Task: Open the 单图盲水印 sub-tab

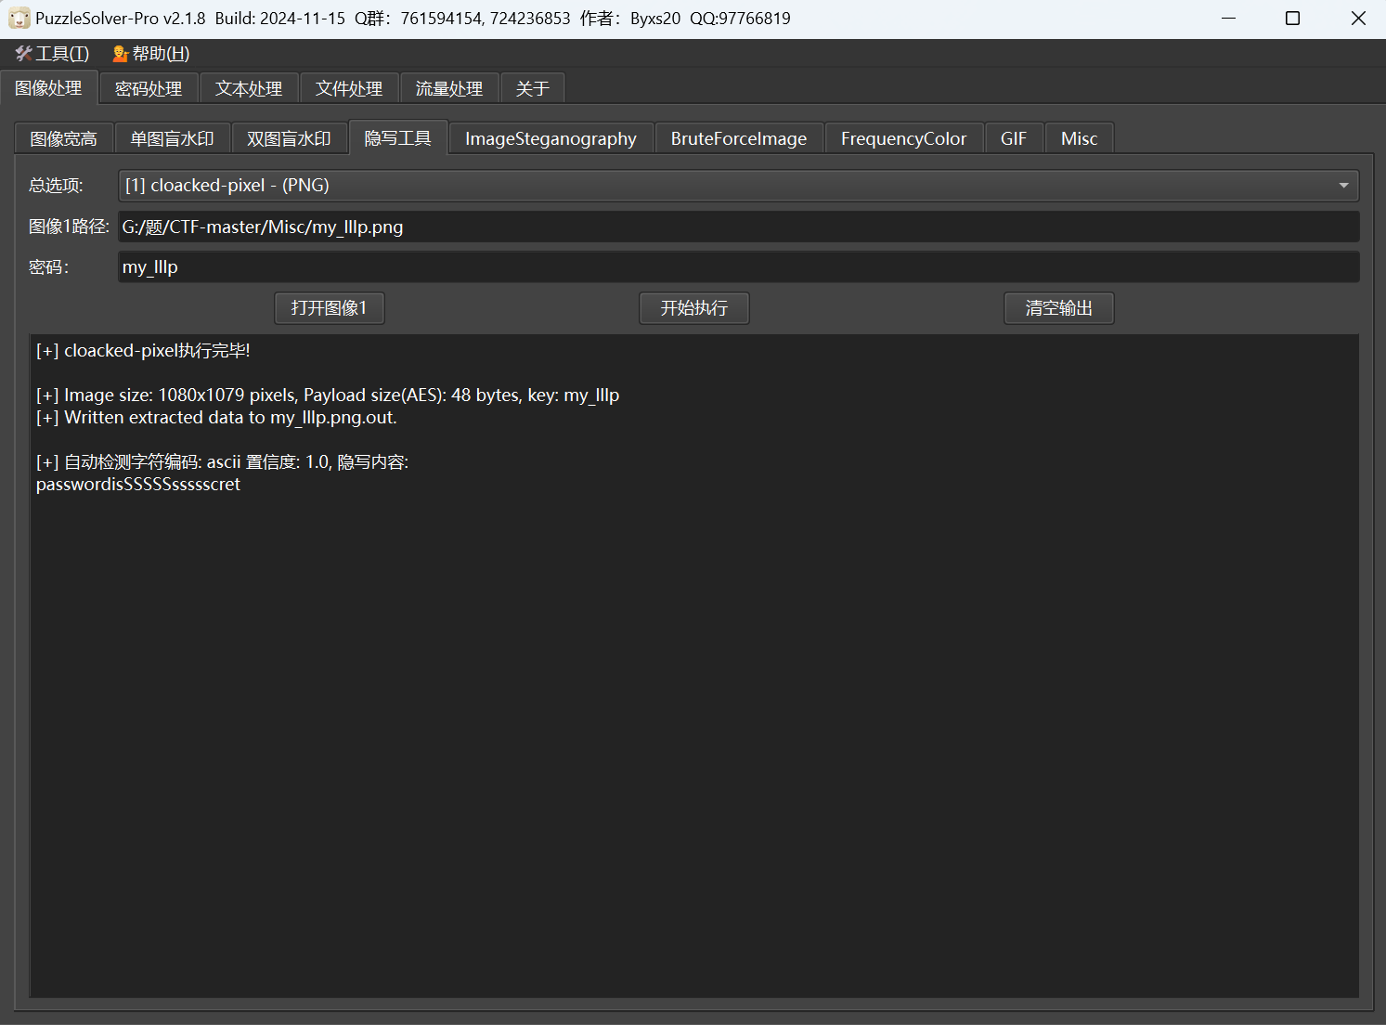Action: tap(173, 139)
